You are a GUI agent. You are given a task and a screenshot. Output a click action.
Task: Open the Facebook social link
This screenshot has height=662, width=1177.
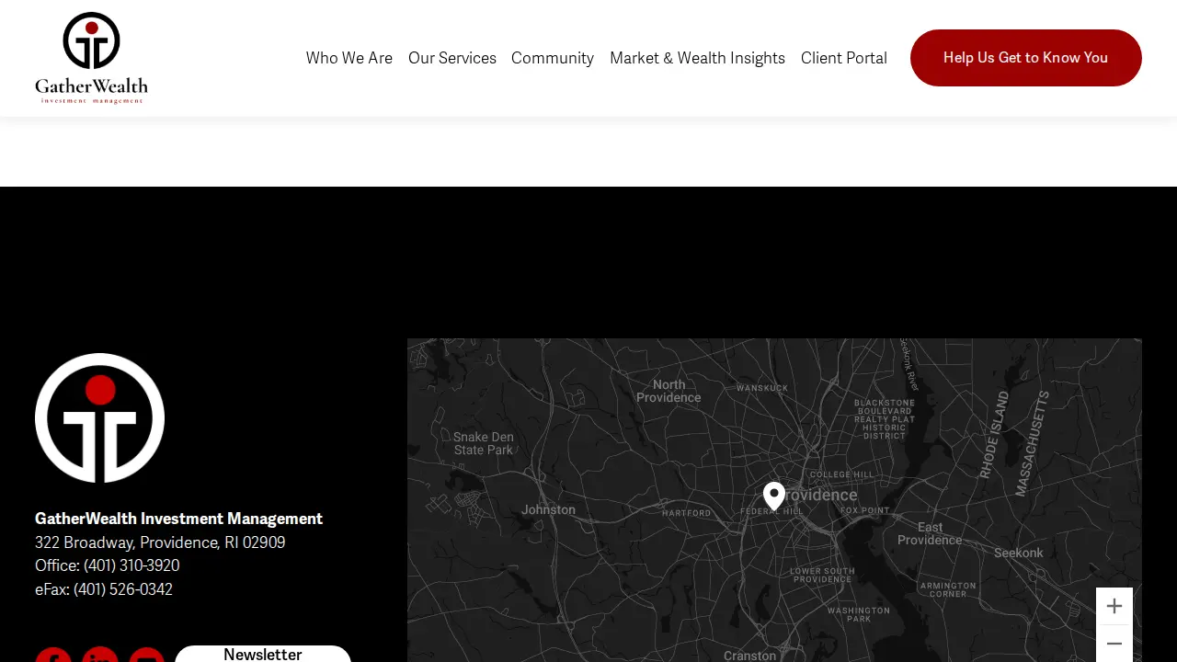pos(53,655)
